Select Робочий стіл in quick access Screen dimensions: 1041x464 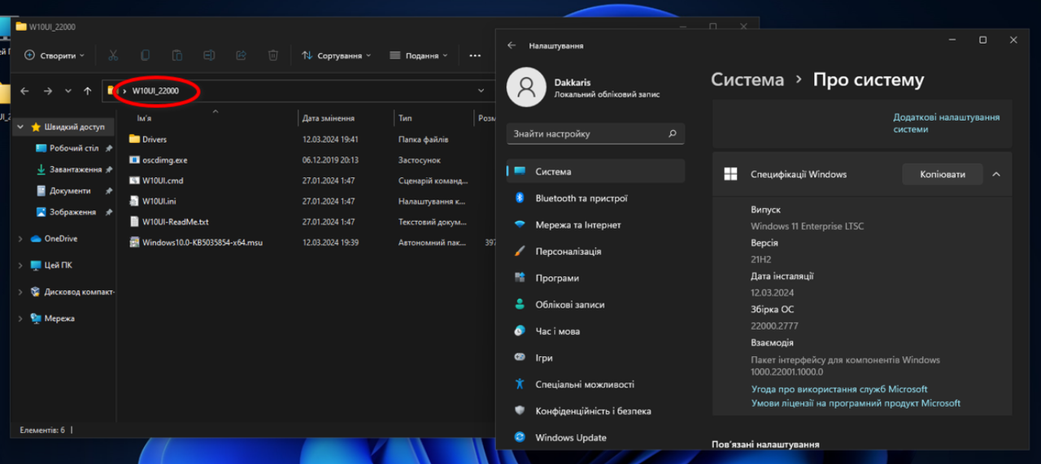(74, 149)
